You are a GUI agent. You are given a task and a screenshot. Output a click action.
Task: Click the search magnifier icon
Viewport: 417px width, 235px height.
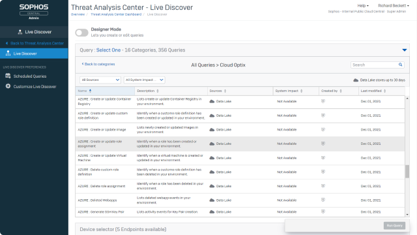[400, 65]
